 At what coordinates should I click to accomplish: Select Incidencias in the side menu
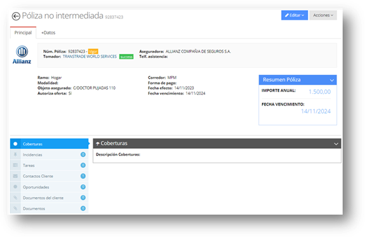50,154
